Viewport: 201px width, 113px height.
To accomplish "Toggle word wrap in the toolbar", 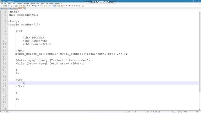I will [49, 6].
